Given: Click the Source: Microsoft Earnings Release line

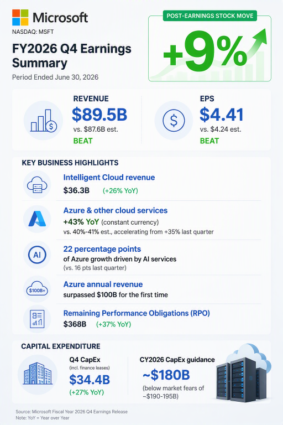Looking at the screenshot, I should tap(71, 412).
